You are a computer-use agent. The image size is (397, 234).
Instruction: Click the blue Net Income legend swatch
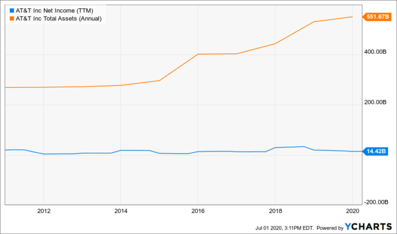(12, 10)
